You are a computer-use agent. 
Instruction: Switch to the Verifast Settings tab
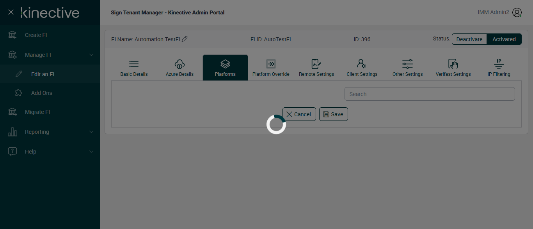(453, 68)
